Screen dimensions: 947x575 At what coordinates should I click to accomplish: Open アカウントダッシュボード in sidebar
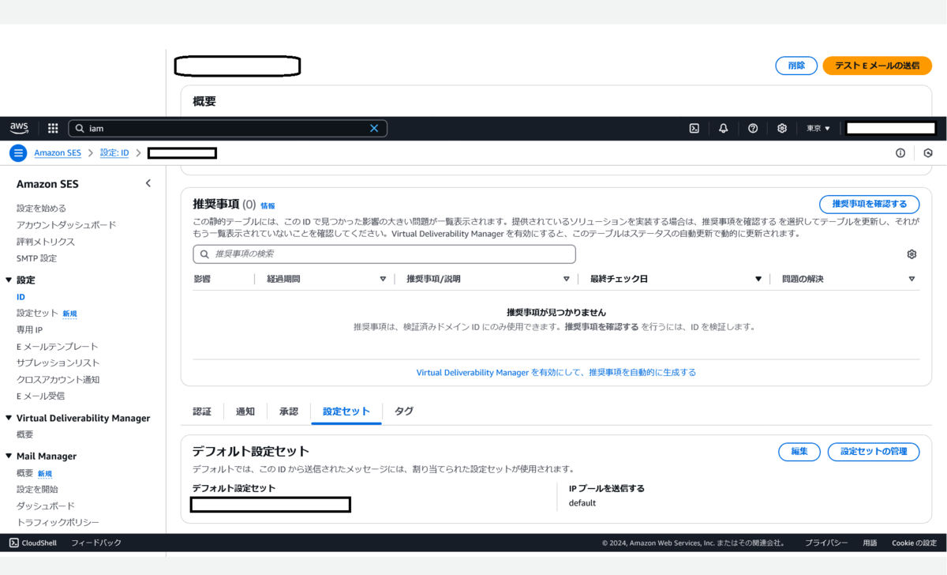pos(66,225)
